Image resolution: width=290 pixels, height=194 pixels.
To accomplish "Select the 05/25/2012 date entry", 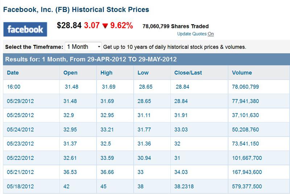I will (20, 115).
